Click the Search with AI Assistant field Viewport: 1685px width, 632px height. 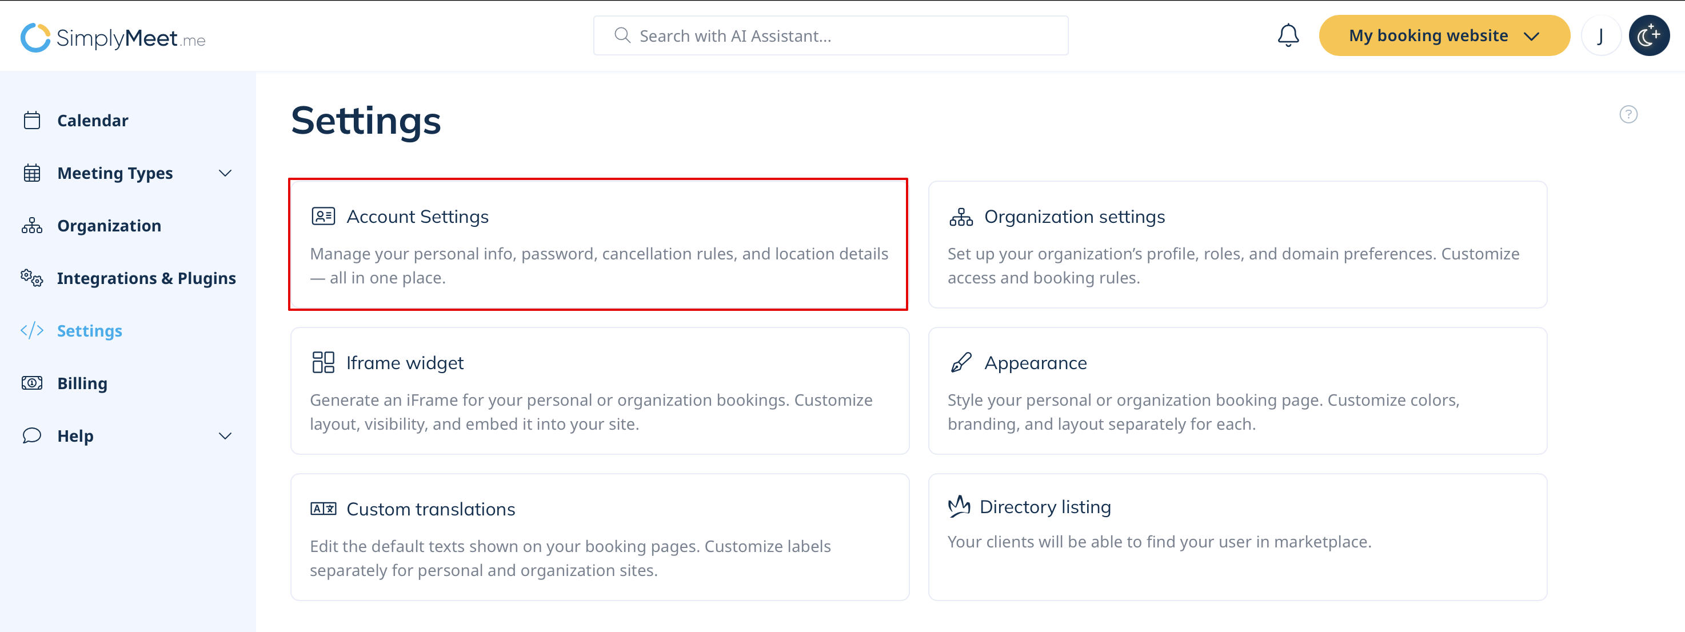click(830, 36)
